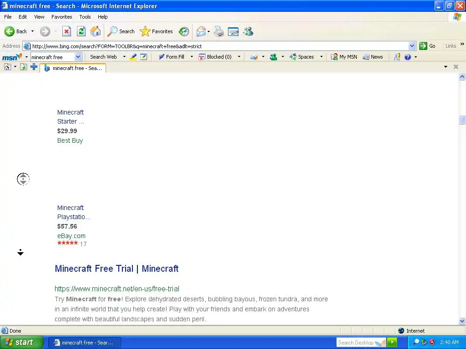Open the Edit menu
This screenshot has width=466, height=349.
23,17
